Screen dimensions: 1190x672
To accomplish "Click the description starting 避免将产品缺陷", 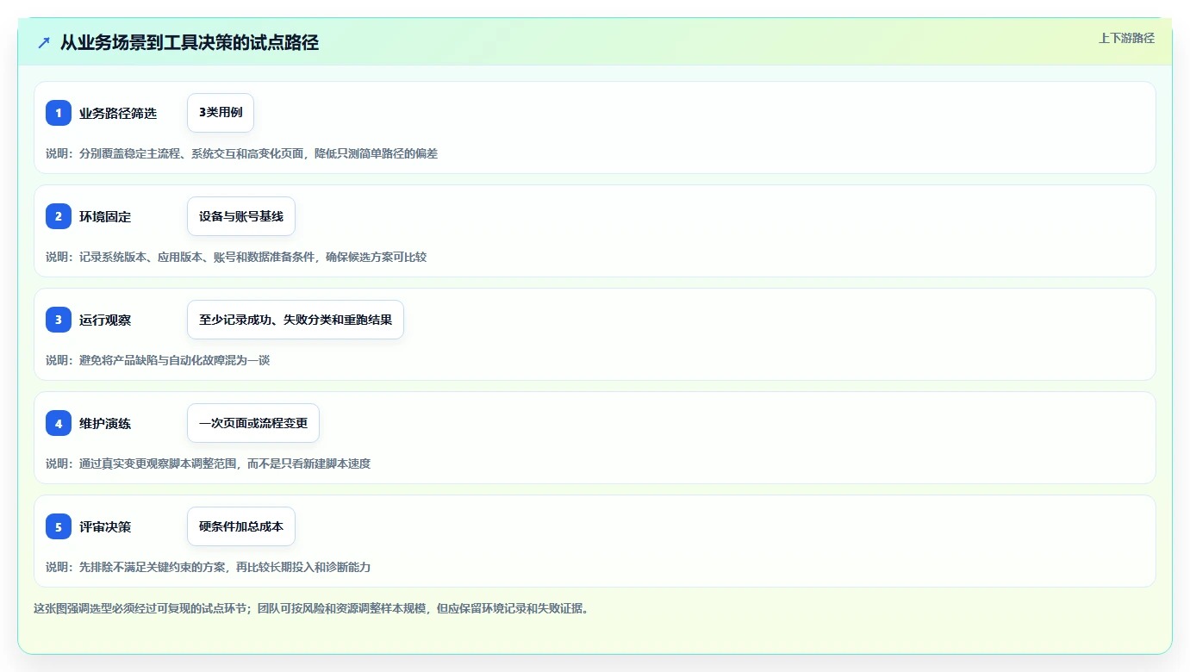I will point(158,360).
